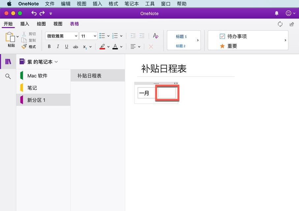Click the Undo arrow in title bar
This screenshot has width=299, height=211.
point(34,13)
